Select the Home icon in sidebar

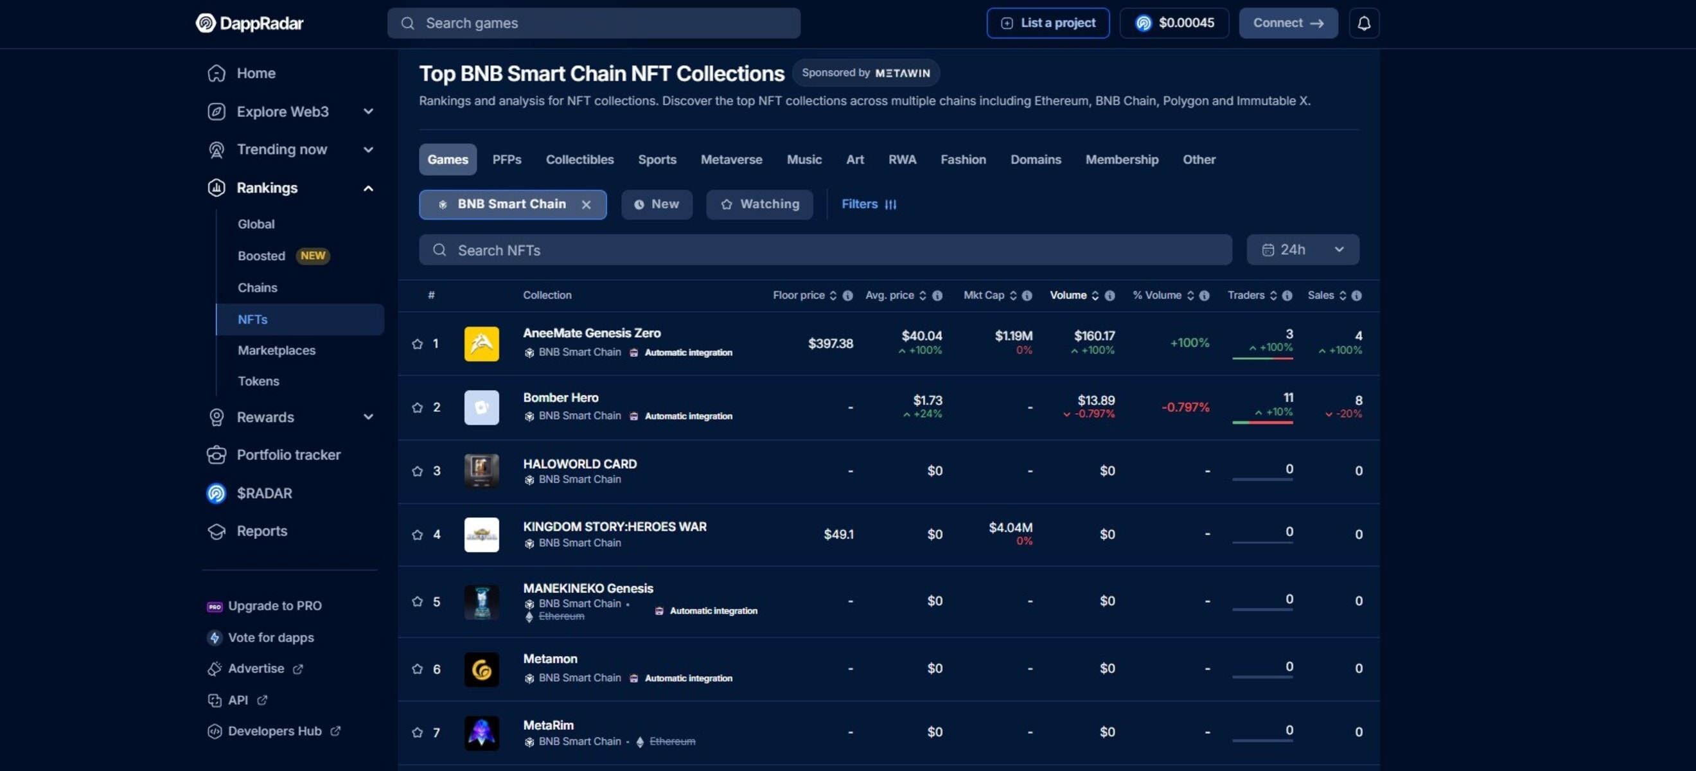coord(216,73)
